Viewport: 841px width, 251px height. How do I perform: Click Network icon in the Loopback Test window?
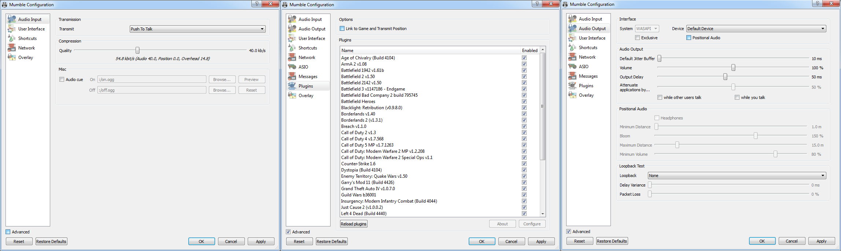pos(572,57)
